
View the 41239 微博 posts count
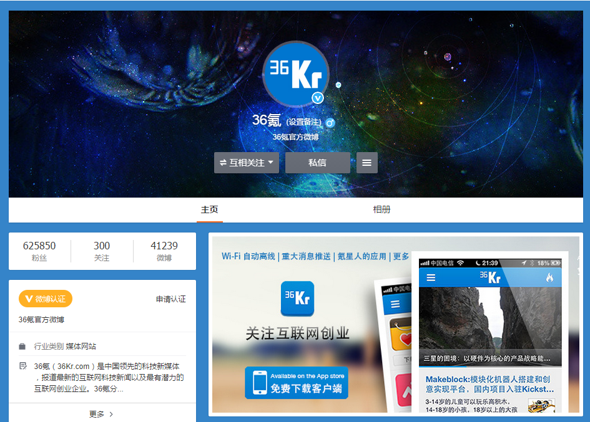[164, 251]
